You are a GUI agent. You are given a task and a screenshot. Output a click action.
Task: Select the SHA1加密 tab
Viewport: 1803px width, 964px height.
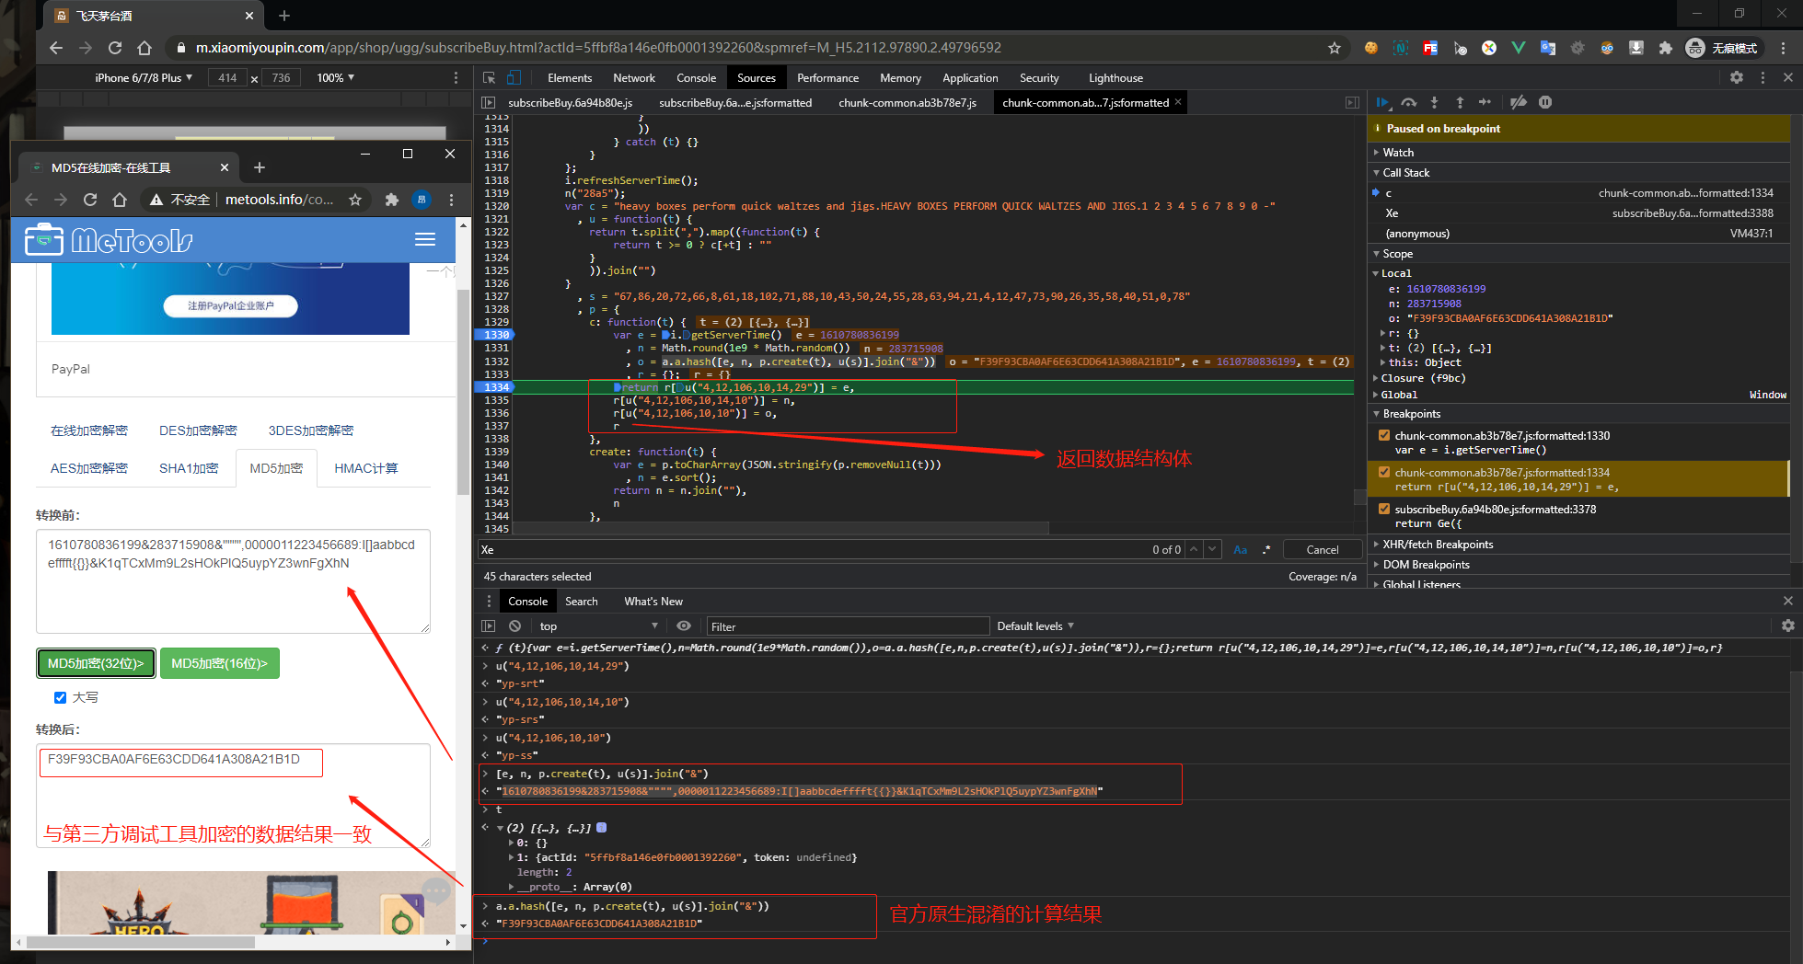(x=189, y=468)
